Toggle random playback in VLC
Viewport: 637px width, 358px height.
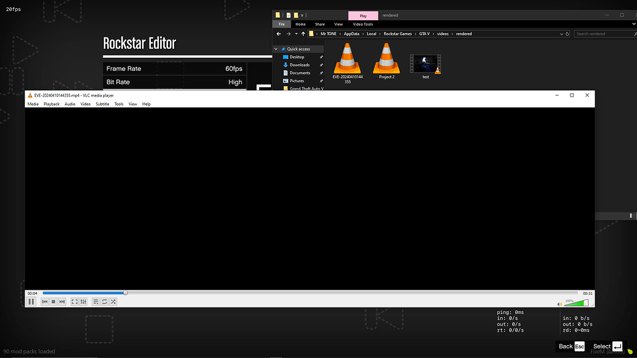(113, 301)
